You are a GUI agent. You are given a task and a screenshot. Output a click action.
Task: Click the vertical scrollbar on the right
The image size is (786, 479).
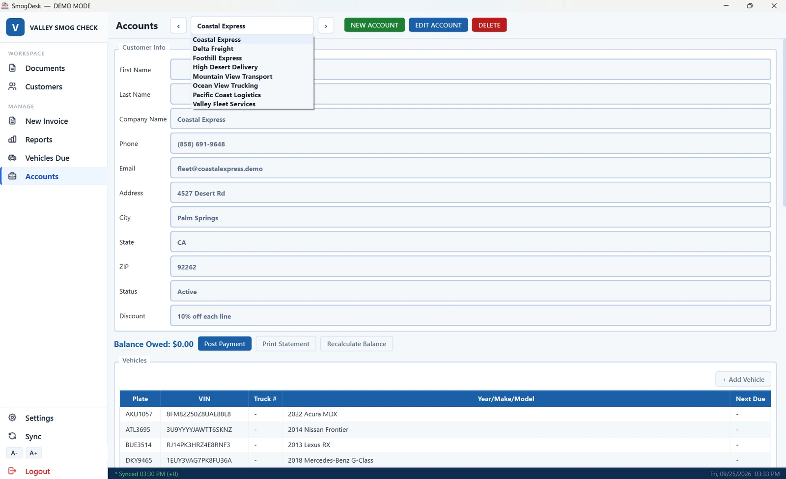click(x=784, y=123)
